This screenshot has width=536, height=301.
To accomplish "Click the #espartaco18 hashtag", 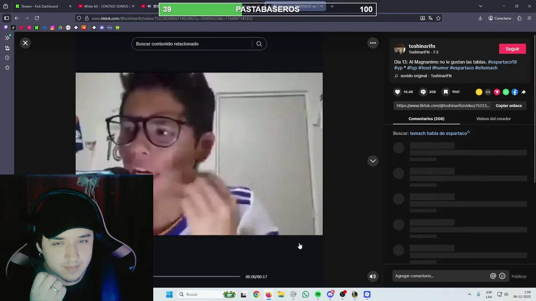I will point(502,62).
